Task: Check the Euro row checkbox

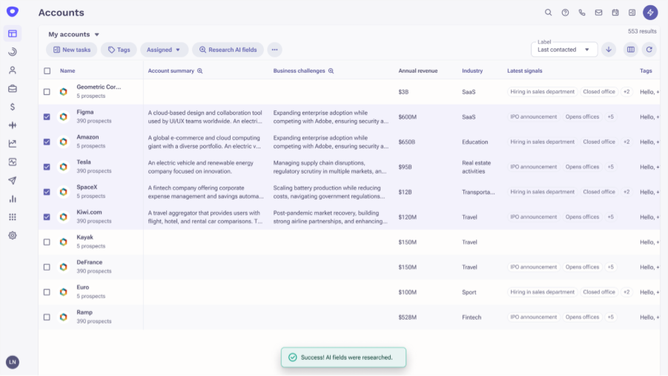Action: coord(47,292)
